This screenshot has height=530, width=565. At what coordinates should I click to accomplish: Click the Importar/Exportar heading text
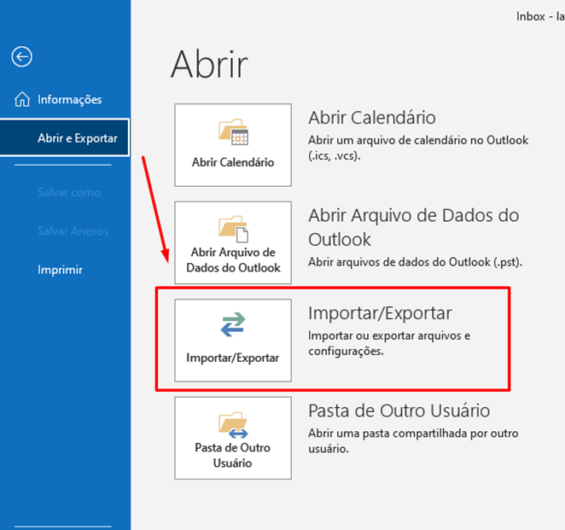[x=380, y=312]
